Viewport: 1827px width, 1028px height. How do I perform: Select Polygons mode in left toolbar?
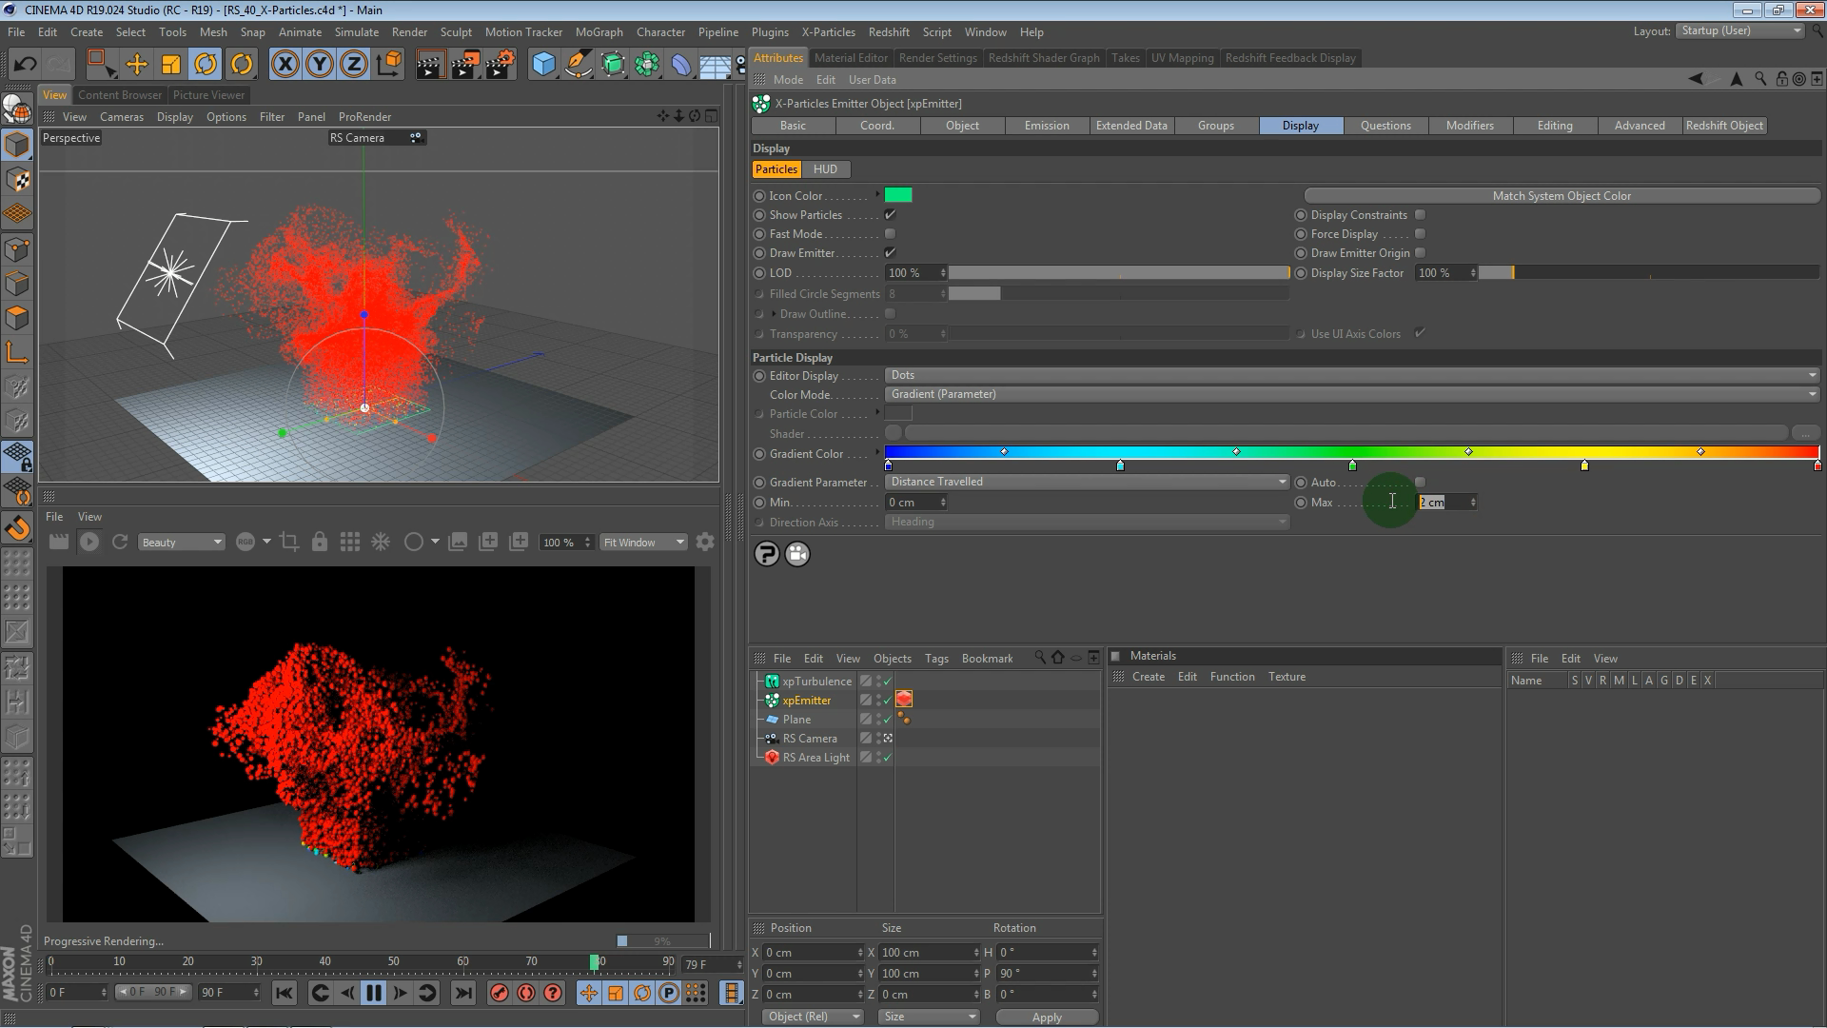click(17, 318)
